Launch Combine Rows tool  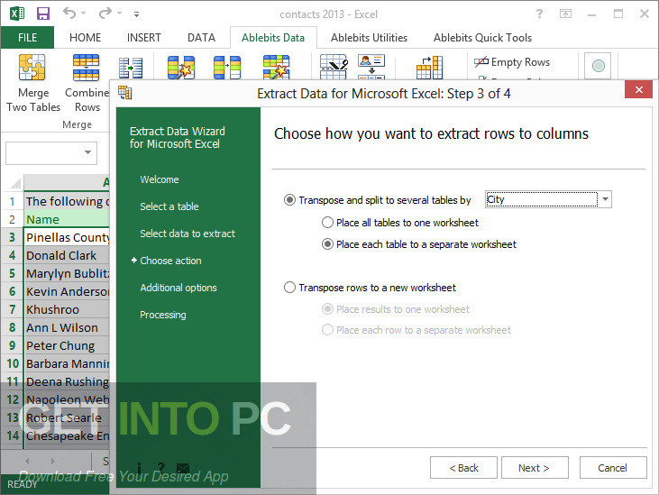(x=87, y=83)
